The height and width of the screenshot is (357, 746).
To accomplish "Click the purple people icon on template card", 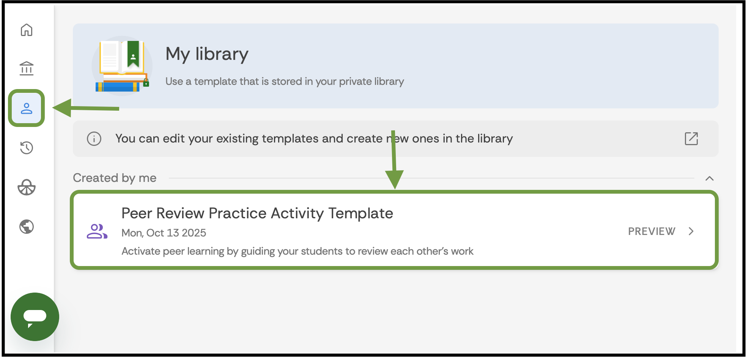I will [x=97, y=230].
